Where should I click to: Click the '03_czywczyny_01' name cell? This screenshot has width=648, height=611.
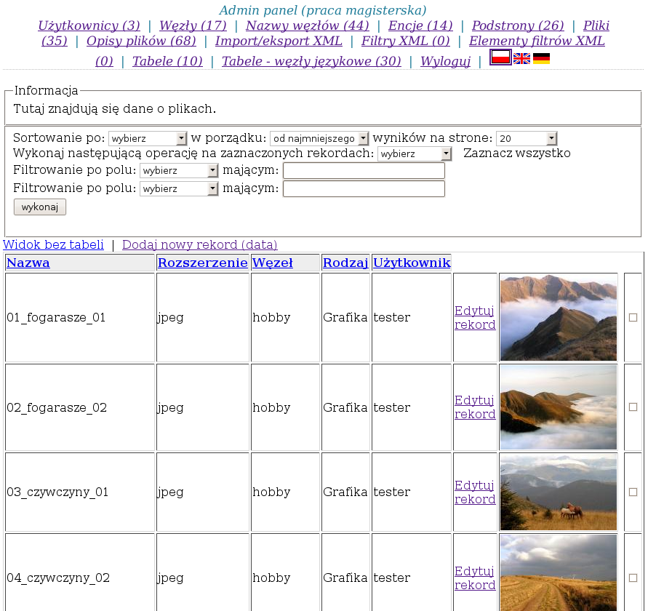(x=80, y=492)
